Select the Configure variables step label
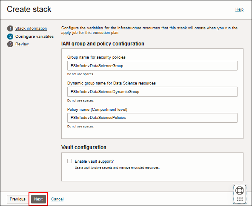Image resolution: width=252 pixels, height=206 pixels. [x=34, y=37]
